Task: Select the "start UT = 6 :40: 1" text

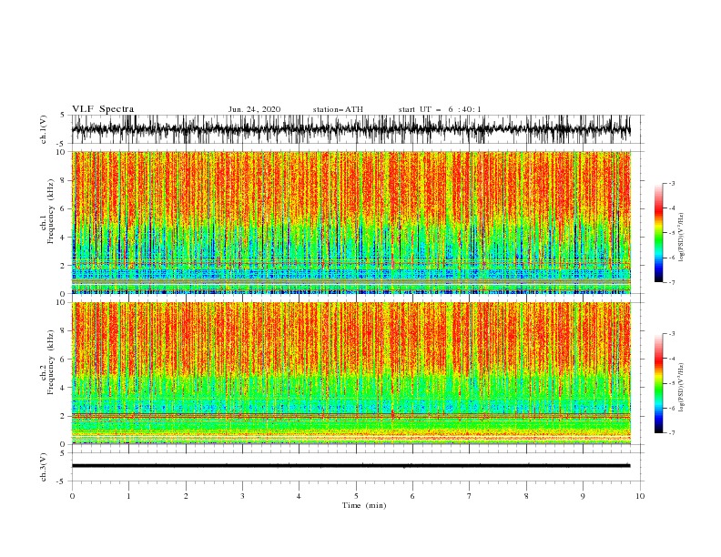Action: point(440,109)
